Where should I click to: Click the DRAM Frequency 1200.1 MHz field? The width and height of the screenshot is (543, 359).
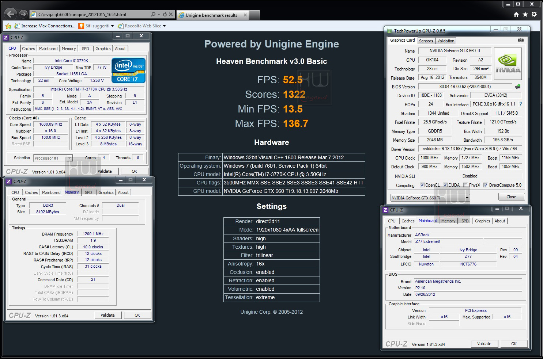(x=93, y=234)
